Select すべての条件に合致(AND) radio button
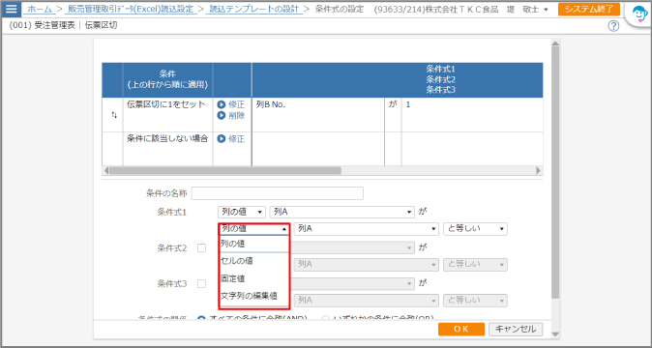Screen dimensions: 652x348 201,318
